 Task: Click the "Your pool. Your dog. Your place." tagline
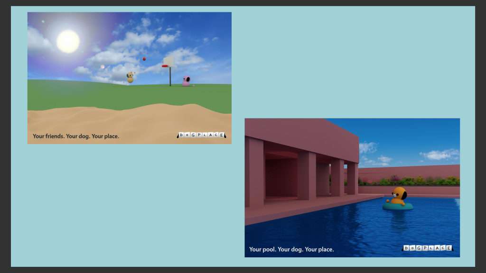(x=291, y=249)
